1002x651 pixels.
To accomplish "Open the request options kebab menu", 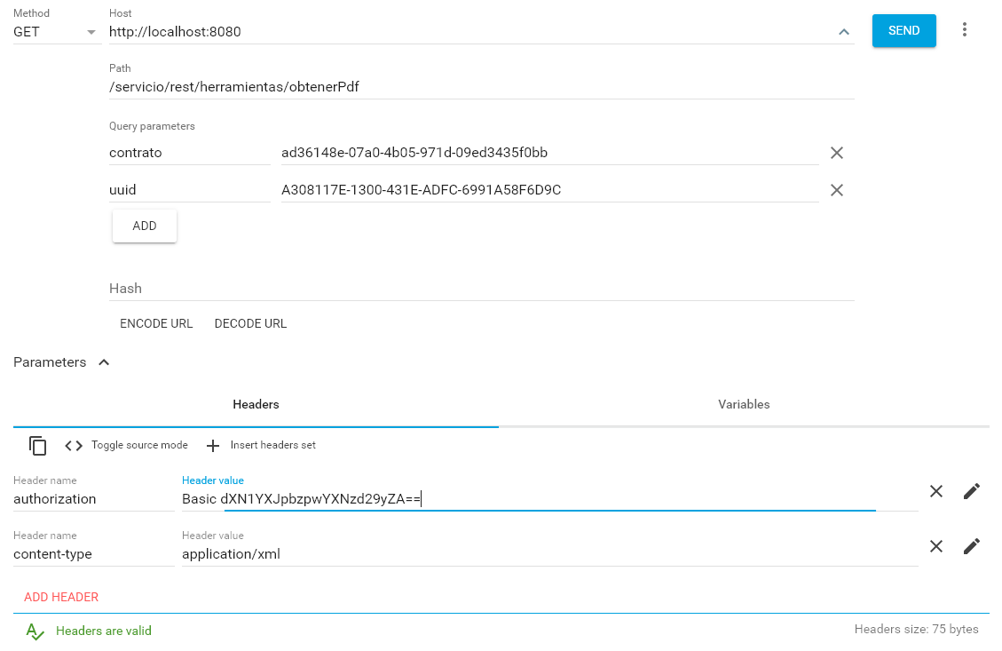I will coord(965,29).
